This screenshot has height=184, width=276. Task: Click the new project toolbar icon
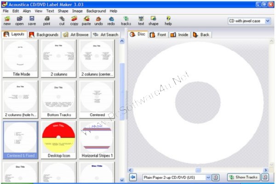click(x=7, y=21)
